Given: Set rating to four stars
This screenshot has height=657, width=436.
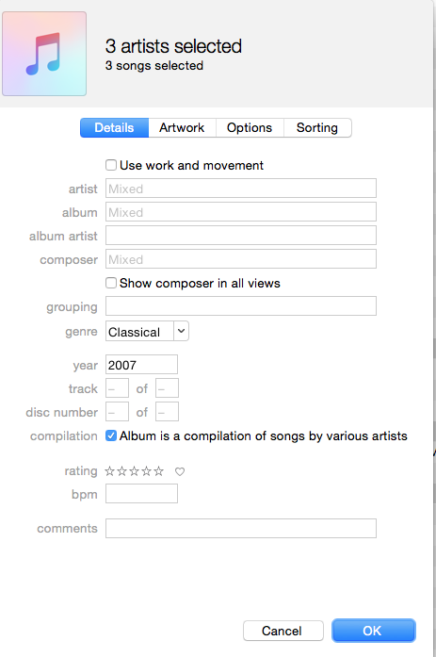Looking at the screenshot, I should pyautogui.click(x=147, y=471).
